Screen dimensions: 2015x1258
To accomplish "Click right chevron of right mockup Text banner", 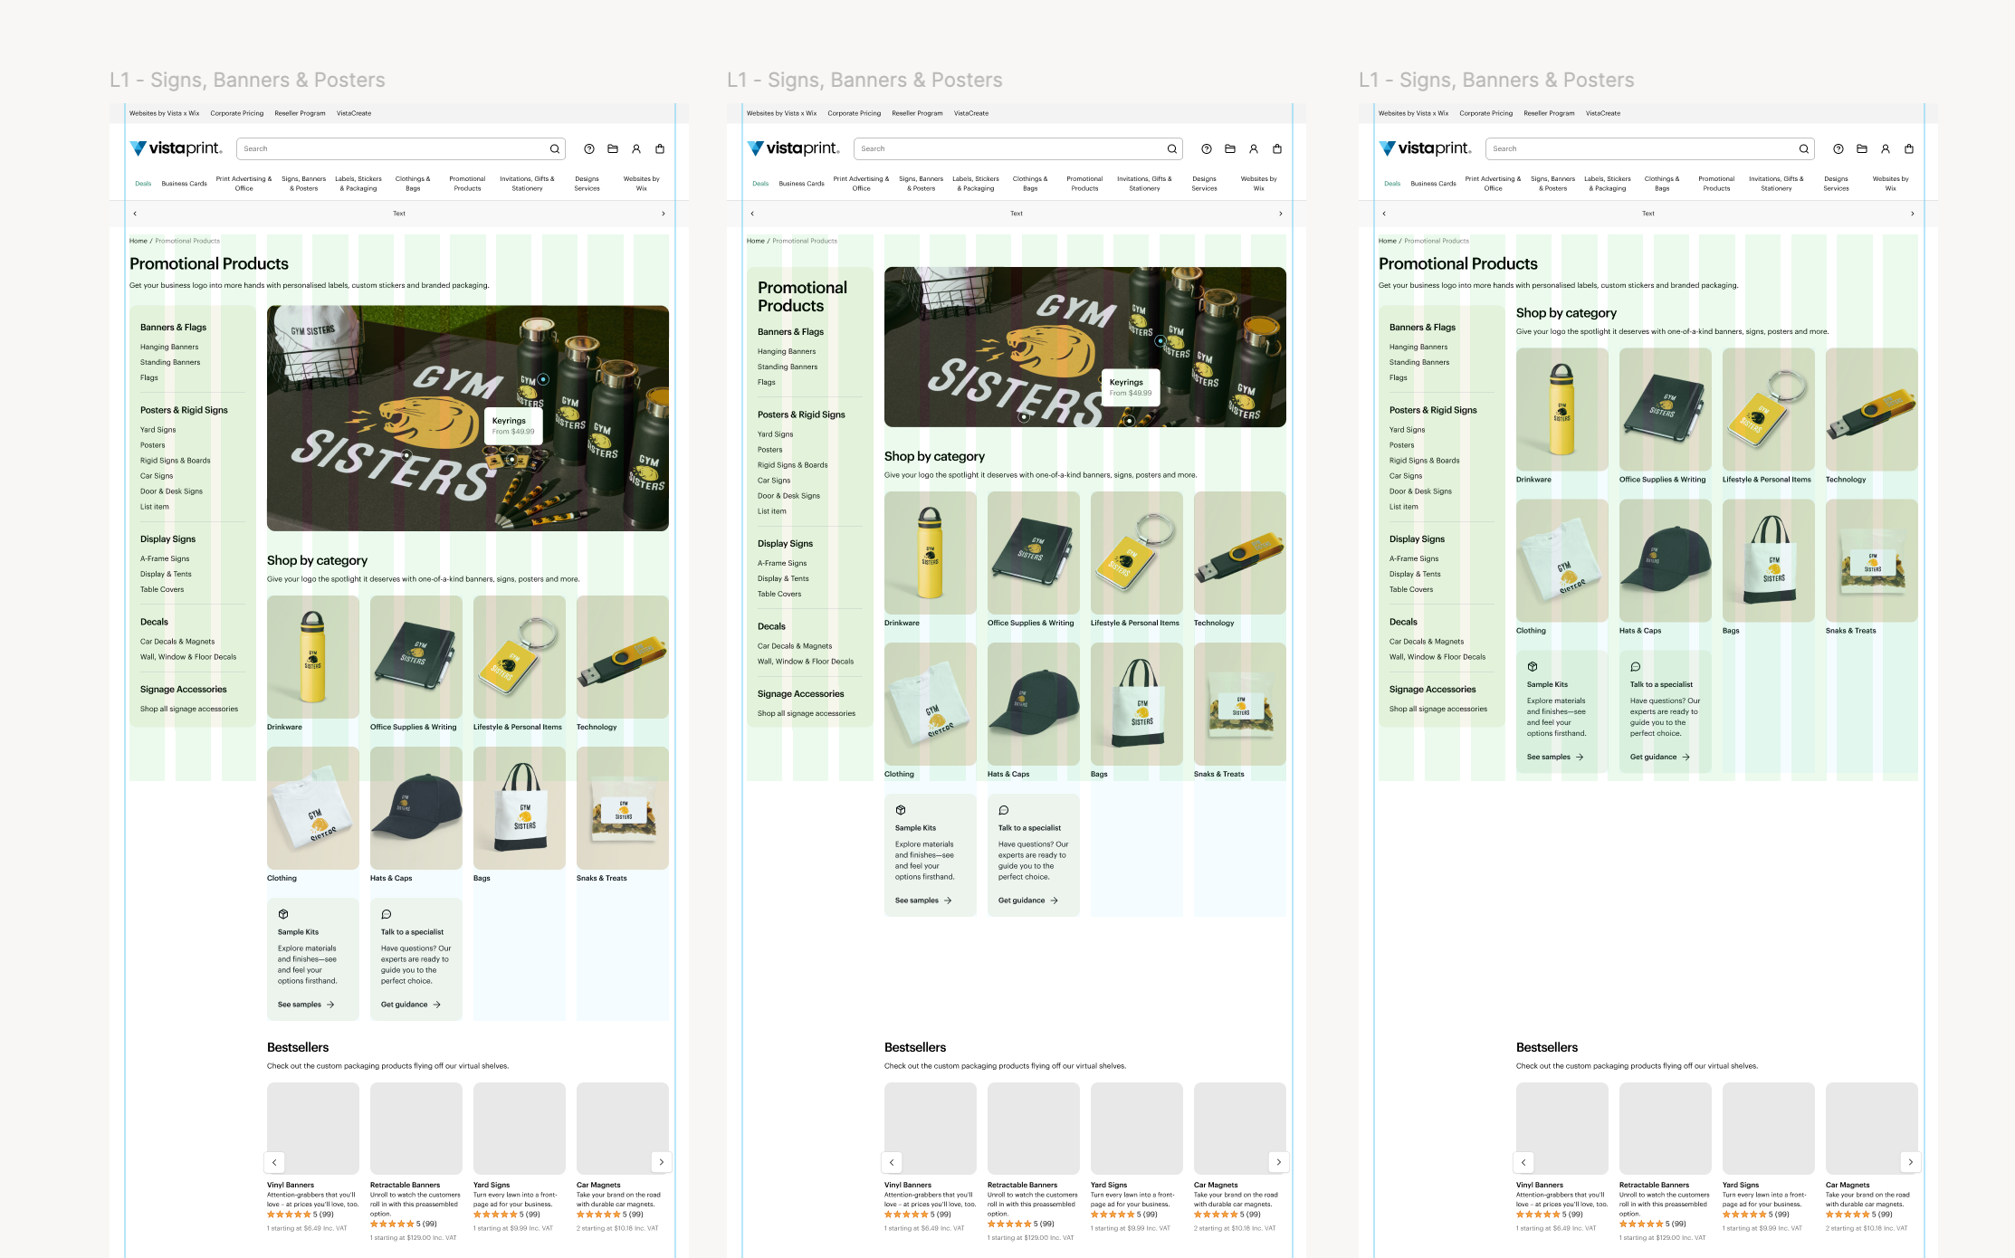I will point(1912,214).
